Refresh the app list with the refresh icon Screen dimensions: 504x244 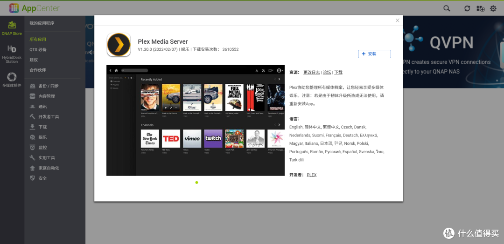click(467, 9)
